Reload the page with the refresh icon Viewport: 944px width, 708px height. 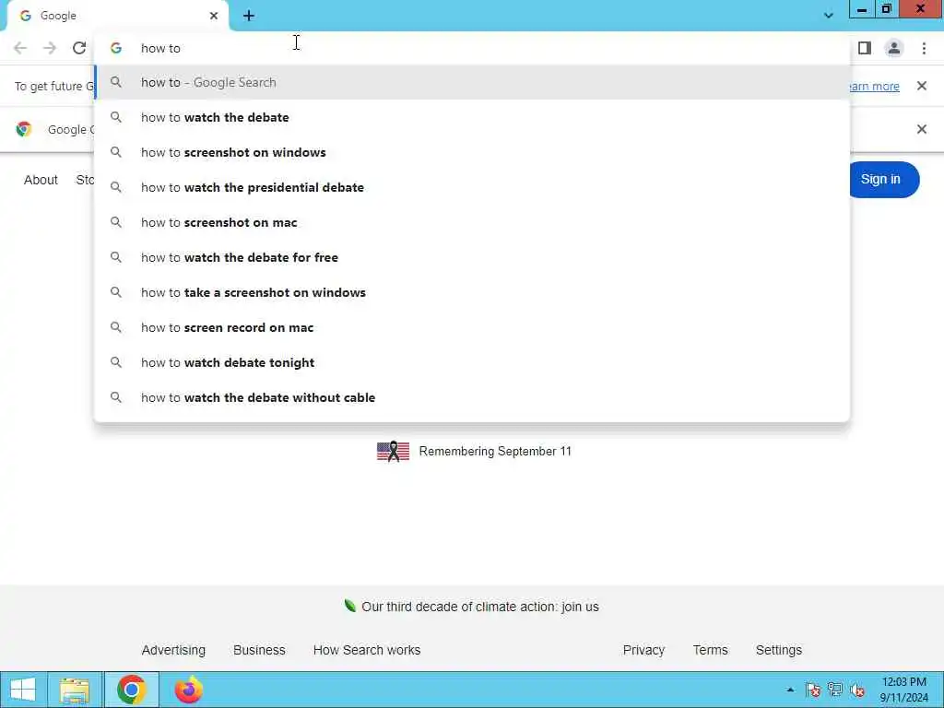pyautogui.click(x=79, y=48)
